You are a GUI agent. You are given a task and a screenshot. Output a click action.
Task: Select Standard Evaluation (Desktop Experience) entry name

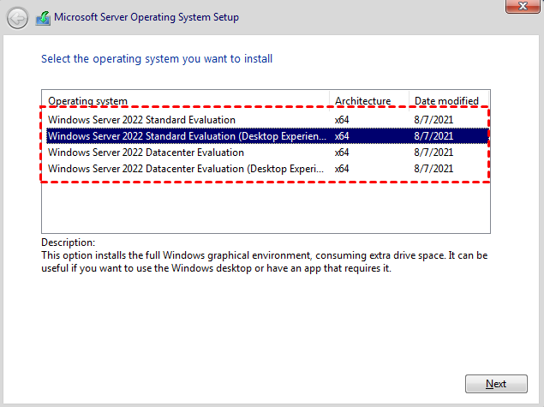187,136
